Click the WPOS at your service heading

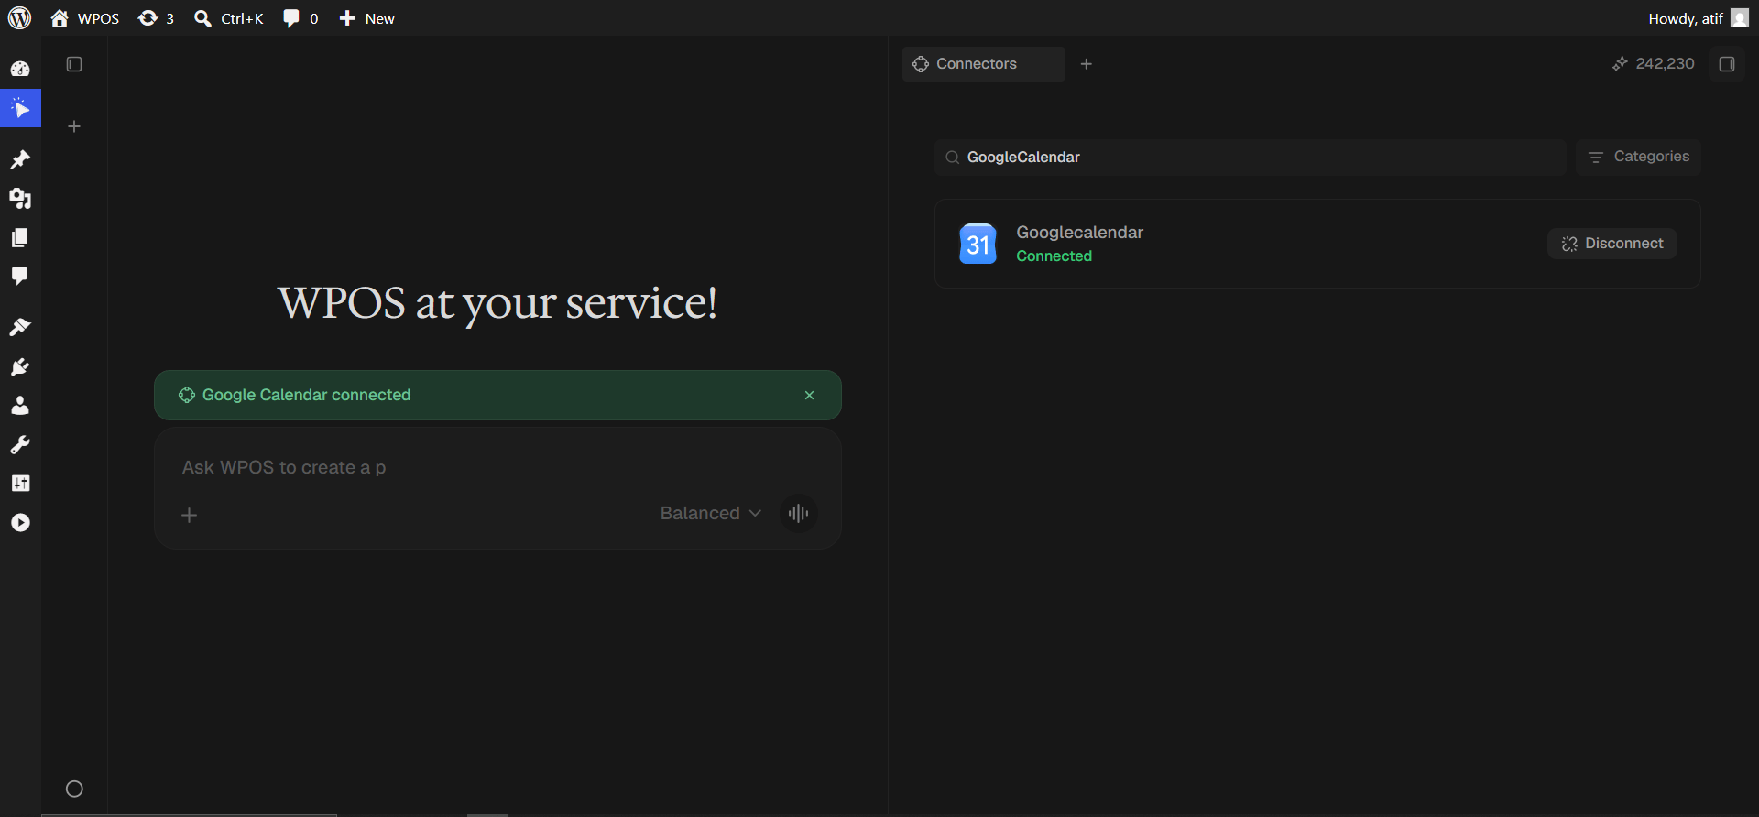497,303
